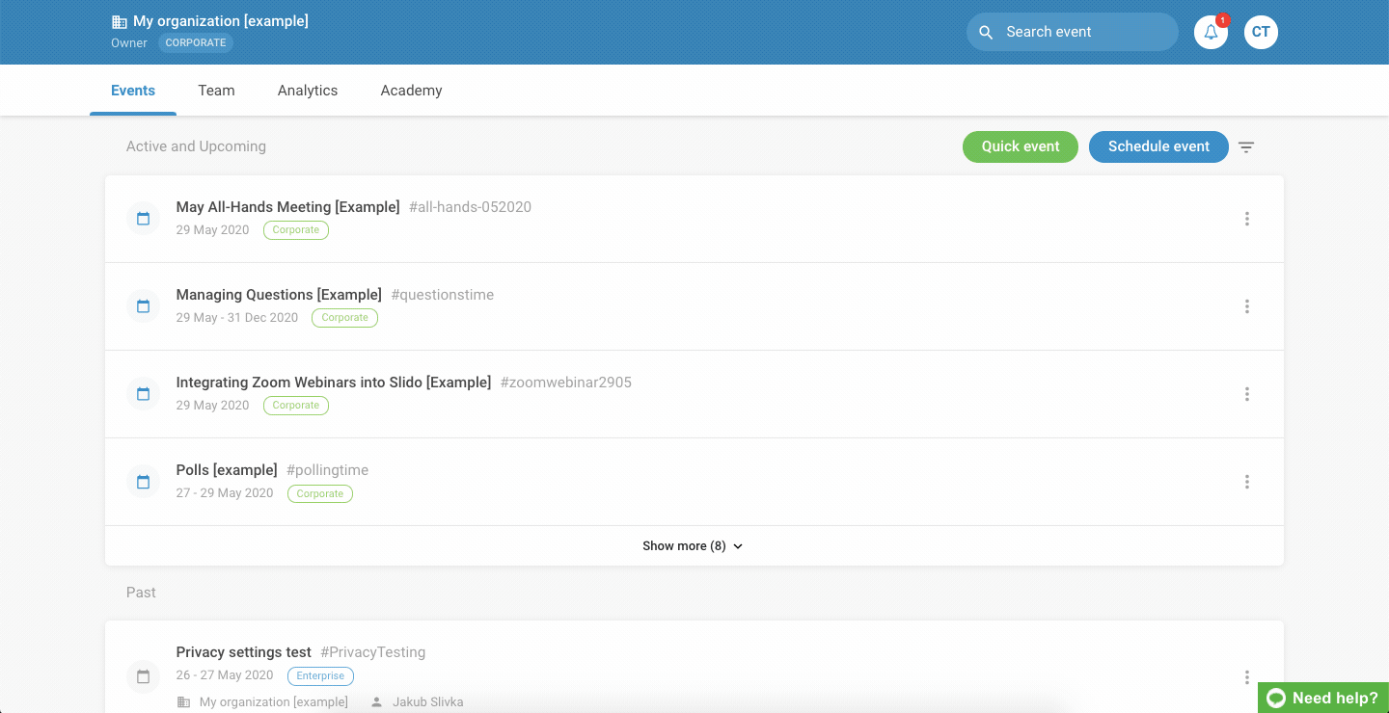Click the #questionstime event code

[443, 295]
